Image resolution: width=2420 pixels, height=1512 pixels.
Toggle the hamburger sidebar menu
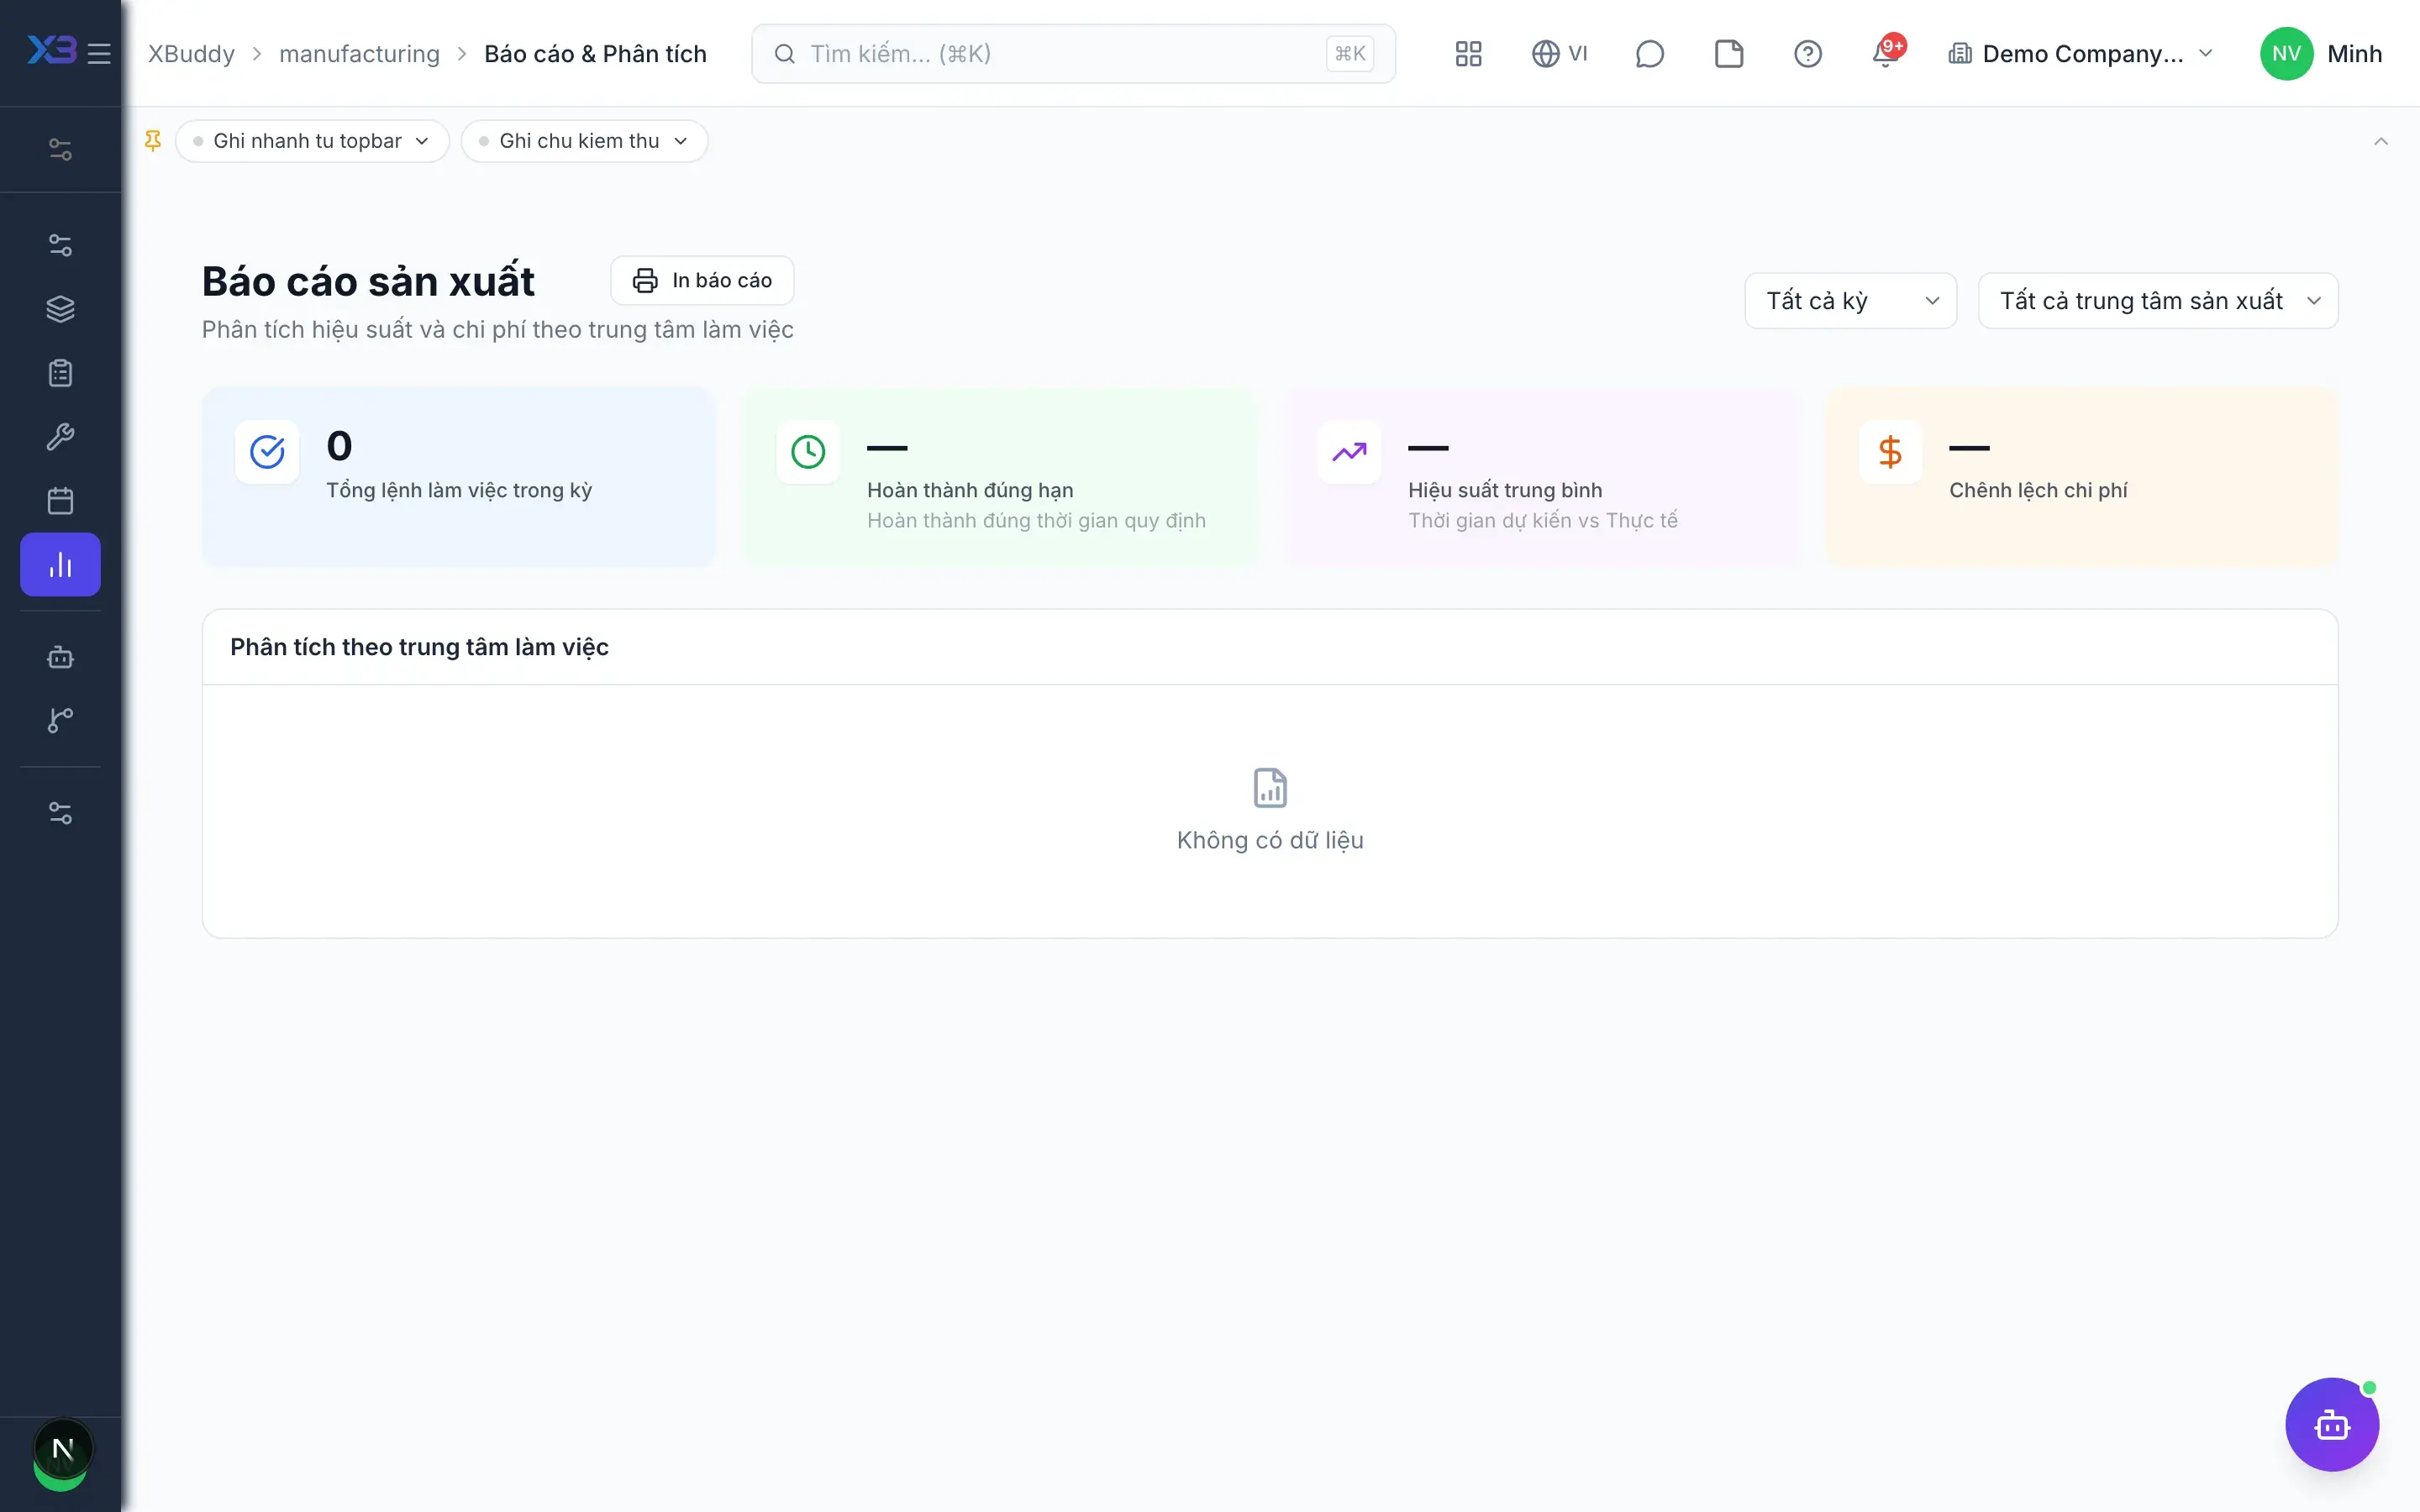pyautogui.click(x=99, y=53)
